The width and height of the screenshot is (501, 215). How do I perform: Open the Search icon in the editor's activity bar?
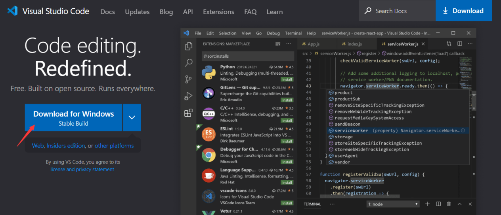click(x=189, y=62)
